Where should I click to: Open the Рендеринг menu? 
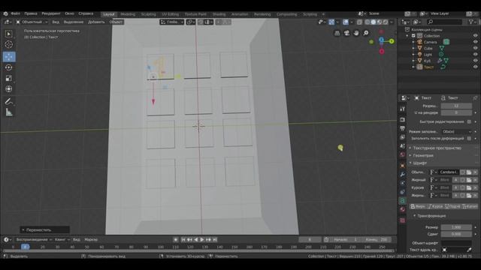tap(51, 13)
